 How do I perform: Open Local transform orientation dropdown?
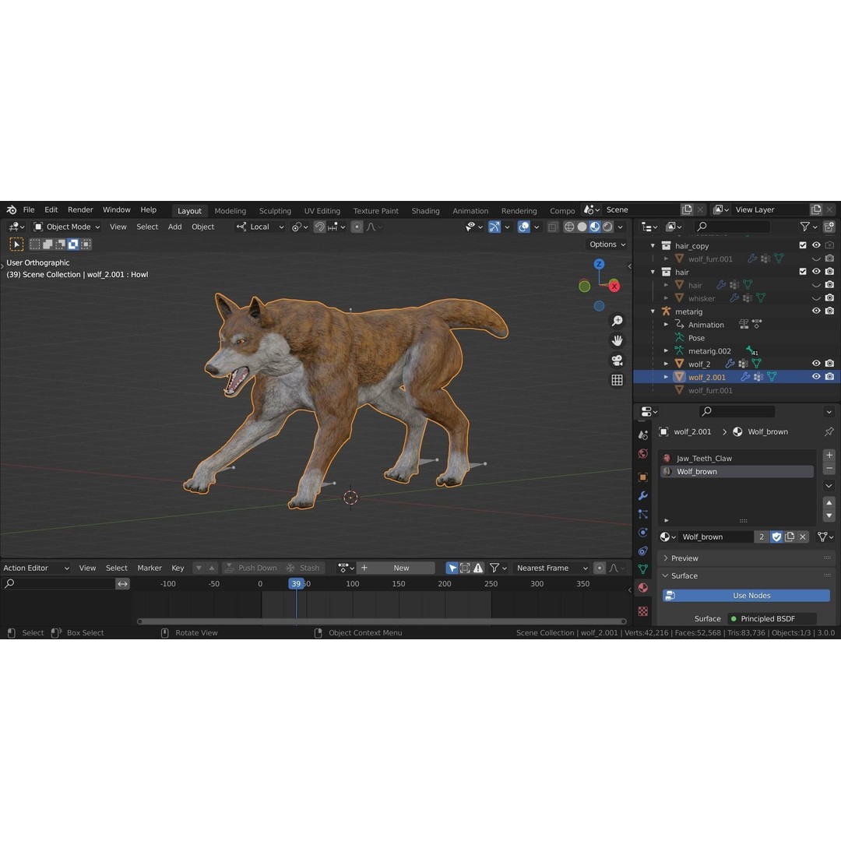tap(260, 227)
